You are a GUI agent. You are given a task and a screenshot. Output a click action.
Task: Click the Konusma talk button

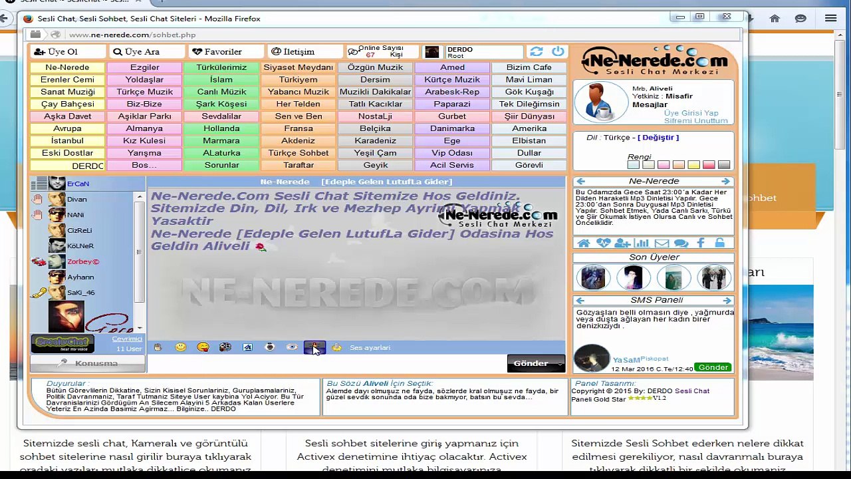pyautogui.click(x=88, y=363)
